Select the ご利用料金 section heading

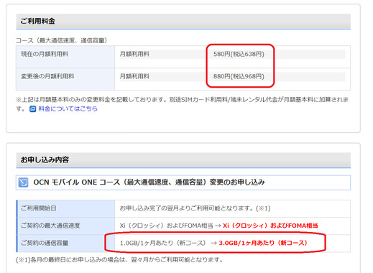(37, 21)
